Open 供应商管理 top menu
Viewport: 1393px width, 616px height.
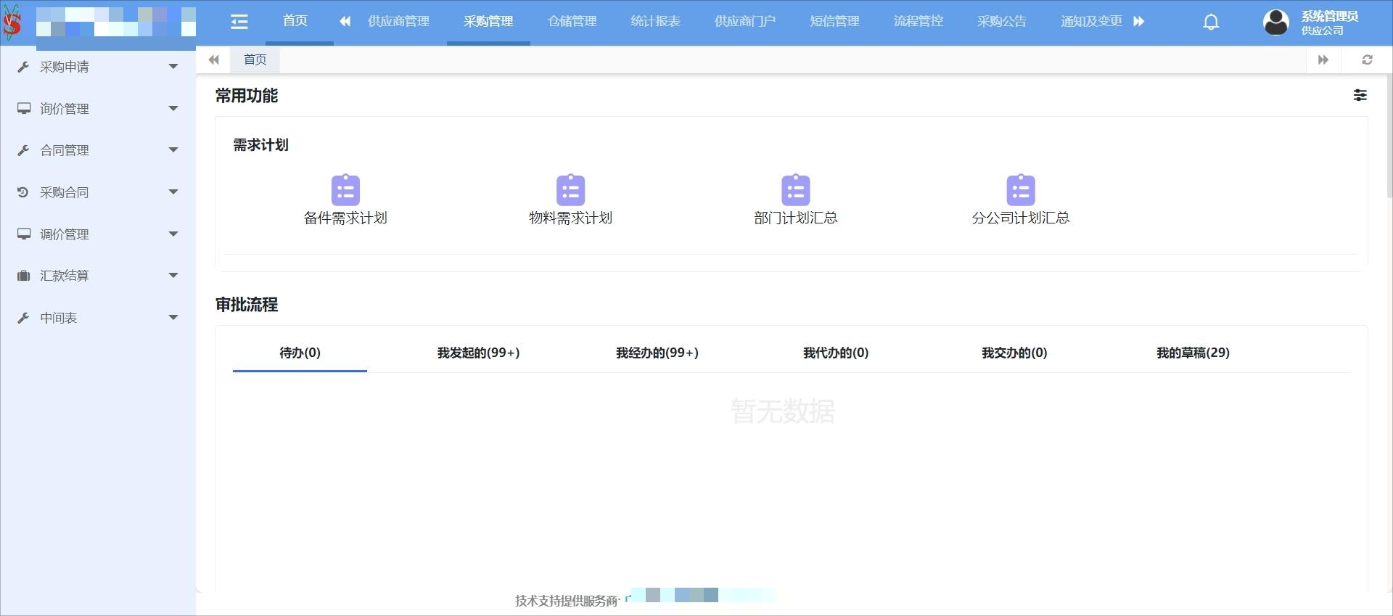click(398, 22)
